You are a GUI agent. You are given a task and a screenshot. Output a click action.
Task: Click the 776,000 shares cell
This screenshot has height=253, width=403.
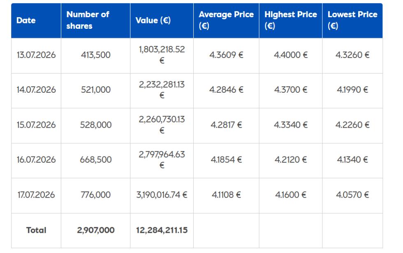pyautogui.click(x=95, y=195)
